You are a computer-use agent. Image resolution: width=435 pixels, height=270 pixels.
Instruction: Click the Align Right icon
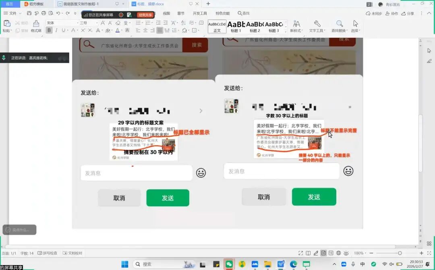coord(152,31)
